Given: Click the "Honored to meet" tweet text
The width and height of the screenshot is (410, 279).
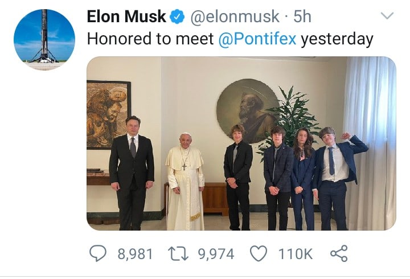Looking at the screenshot, I should 149,39.
